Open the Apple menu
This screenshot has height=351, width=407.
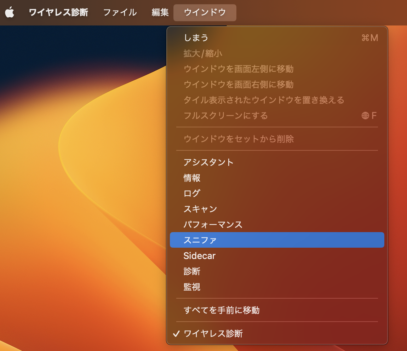point(10,12)
